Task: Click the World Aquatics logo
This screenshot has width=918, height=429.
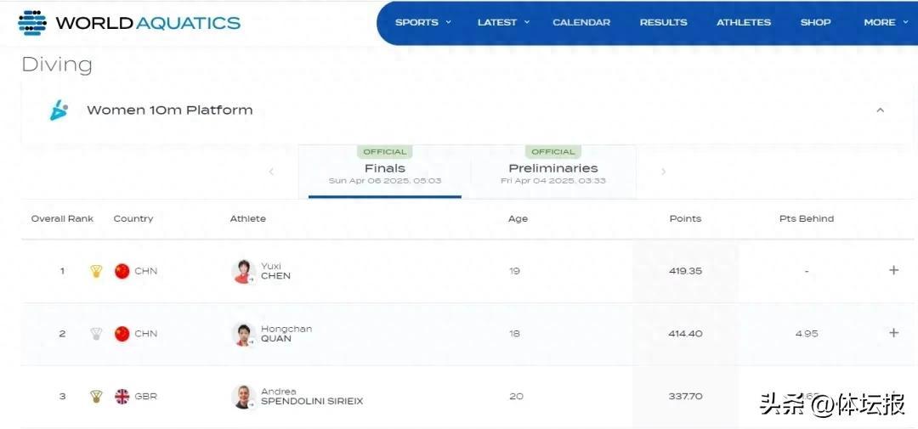Action: pos(129,23)
